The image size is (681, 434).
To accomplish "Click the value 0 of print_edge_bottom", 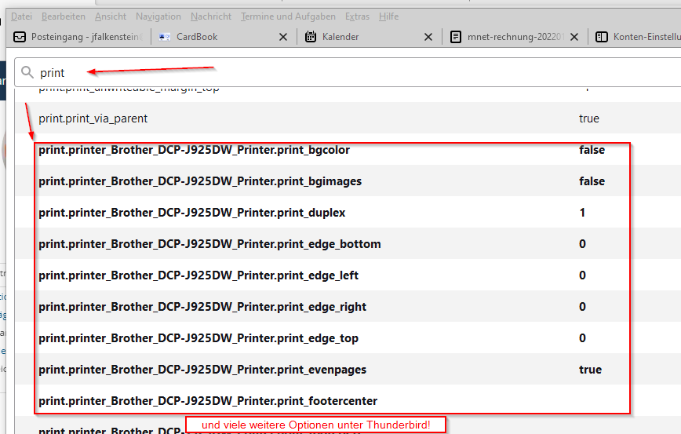I will pos(582,244).
